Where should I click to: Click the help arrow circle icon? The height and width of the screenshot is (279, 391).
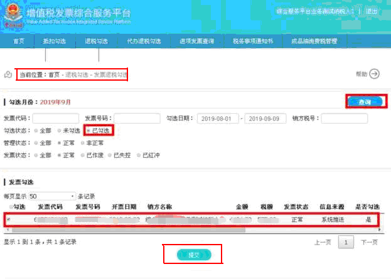click(374, 74)
